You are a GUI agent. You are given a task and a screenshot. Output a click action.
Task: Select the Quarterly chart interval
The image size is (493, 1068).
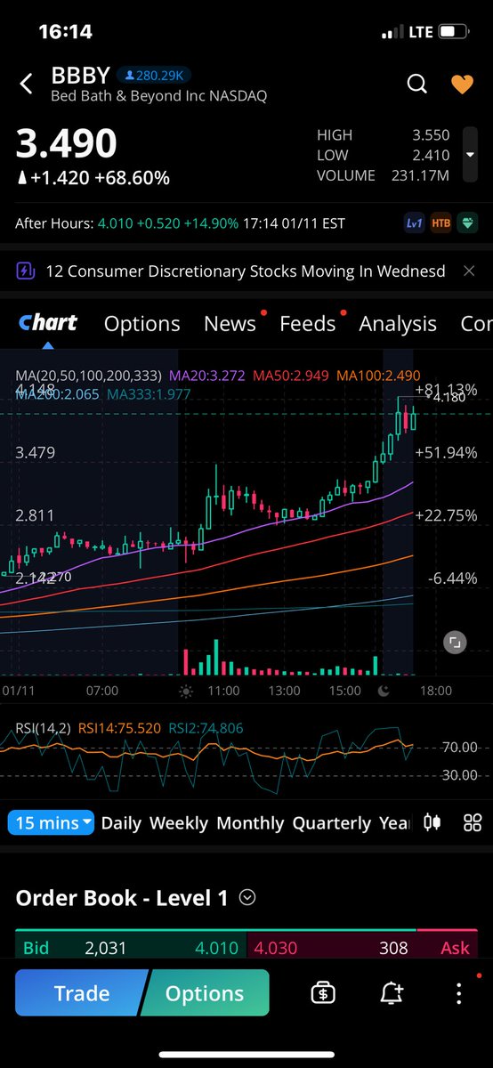[x=332, y=822]
